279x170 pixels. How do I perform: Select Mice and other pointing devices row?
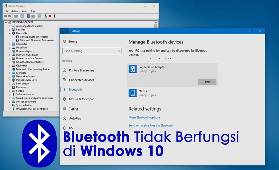(33, 69)
